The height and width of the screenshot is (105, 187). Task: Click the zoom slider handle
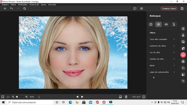coord(17,97)
